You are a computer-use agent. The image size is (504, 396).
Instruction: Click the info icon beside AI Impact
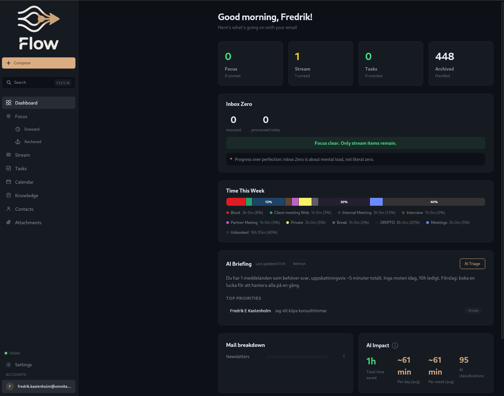395,345
